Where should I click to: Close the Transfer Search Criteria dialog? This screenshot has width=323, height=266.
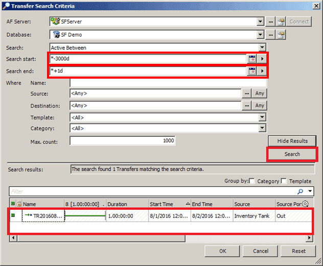pos(316,6)
